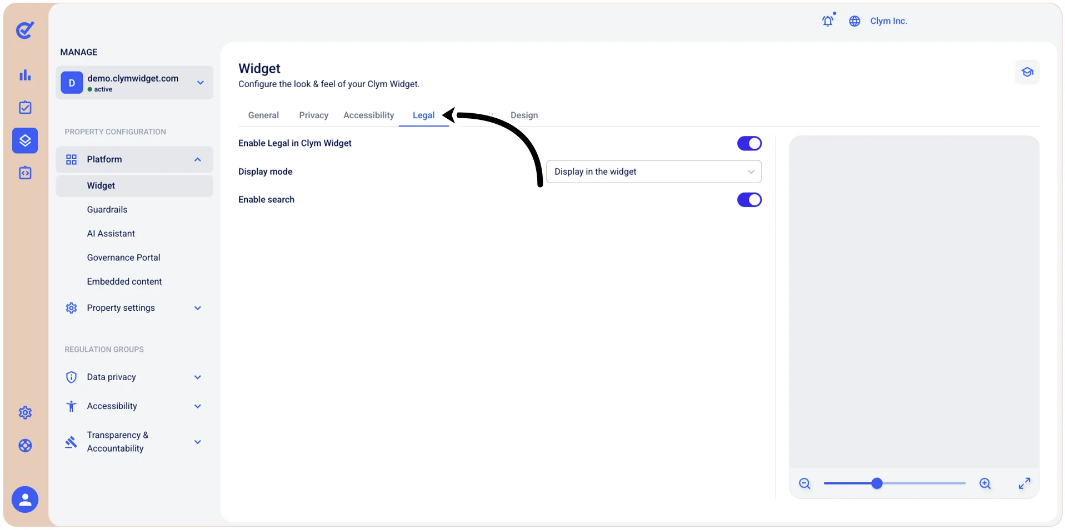Viewport: 1065px width, 530px height.
Task: Open settings gear in left rail
Action: [25, 413]
